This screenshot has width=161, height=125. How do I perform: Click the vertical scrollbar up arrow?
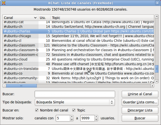156,16
